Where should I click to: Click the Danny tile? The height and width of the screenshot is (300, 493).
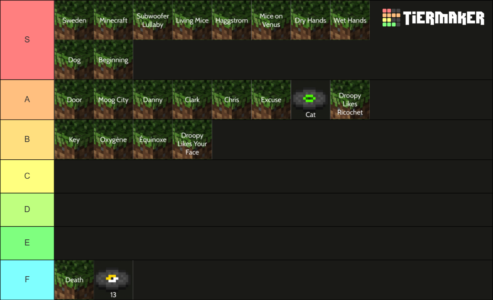tap(153, 100)
